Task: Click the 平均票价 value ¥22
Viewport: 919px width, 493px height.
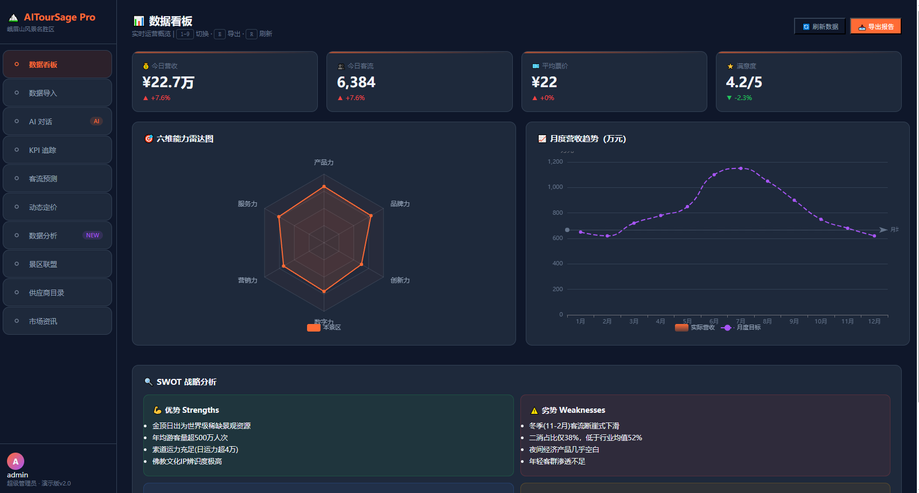Action: coord(544,82)
